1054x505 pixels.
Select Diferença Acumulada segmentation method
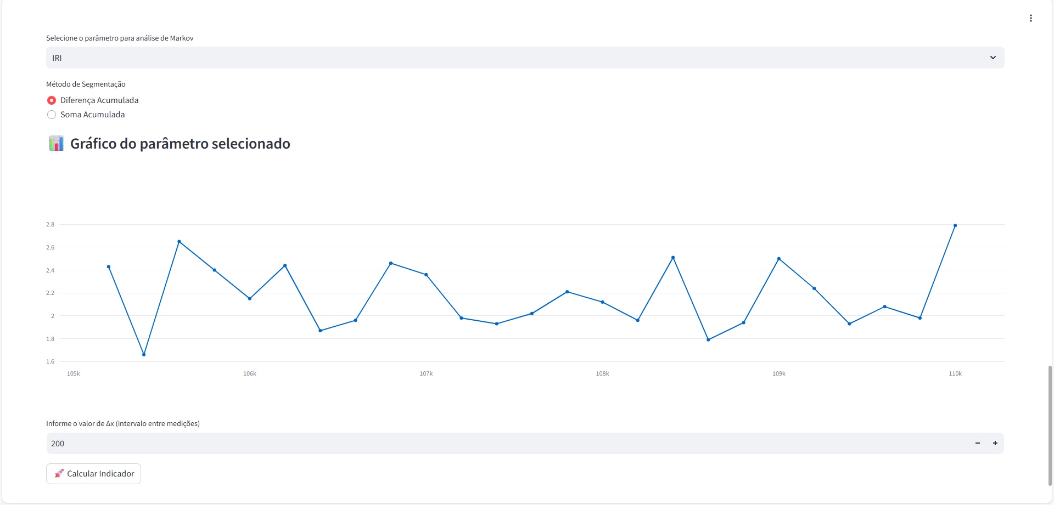pyautogui.click(x=52, y=100)
